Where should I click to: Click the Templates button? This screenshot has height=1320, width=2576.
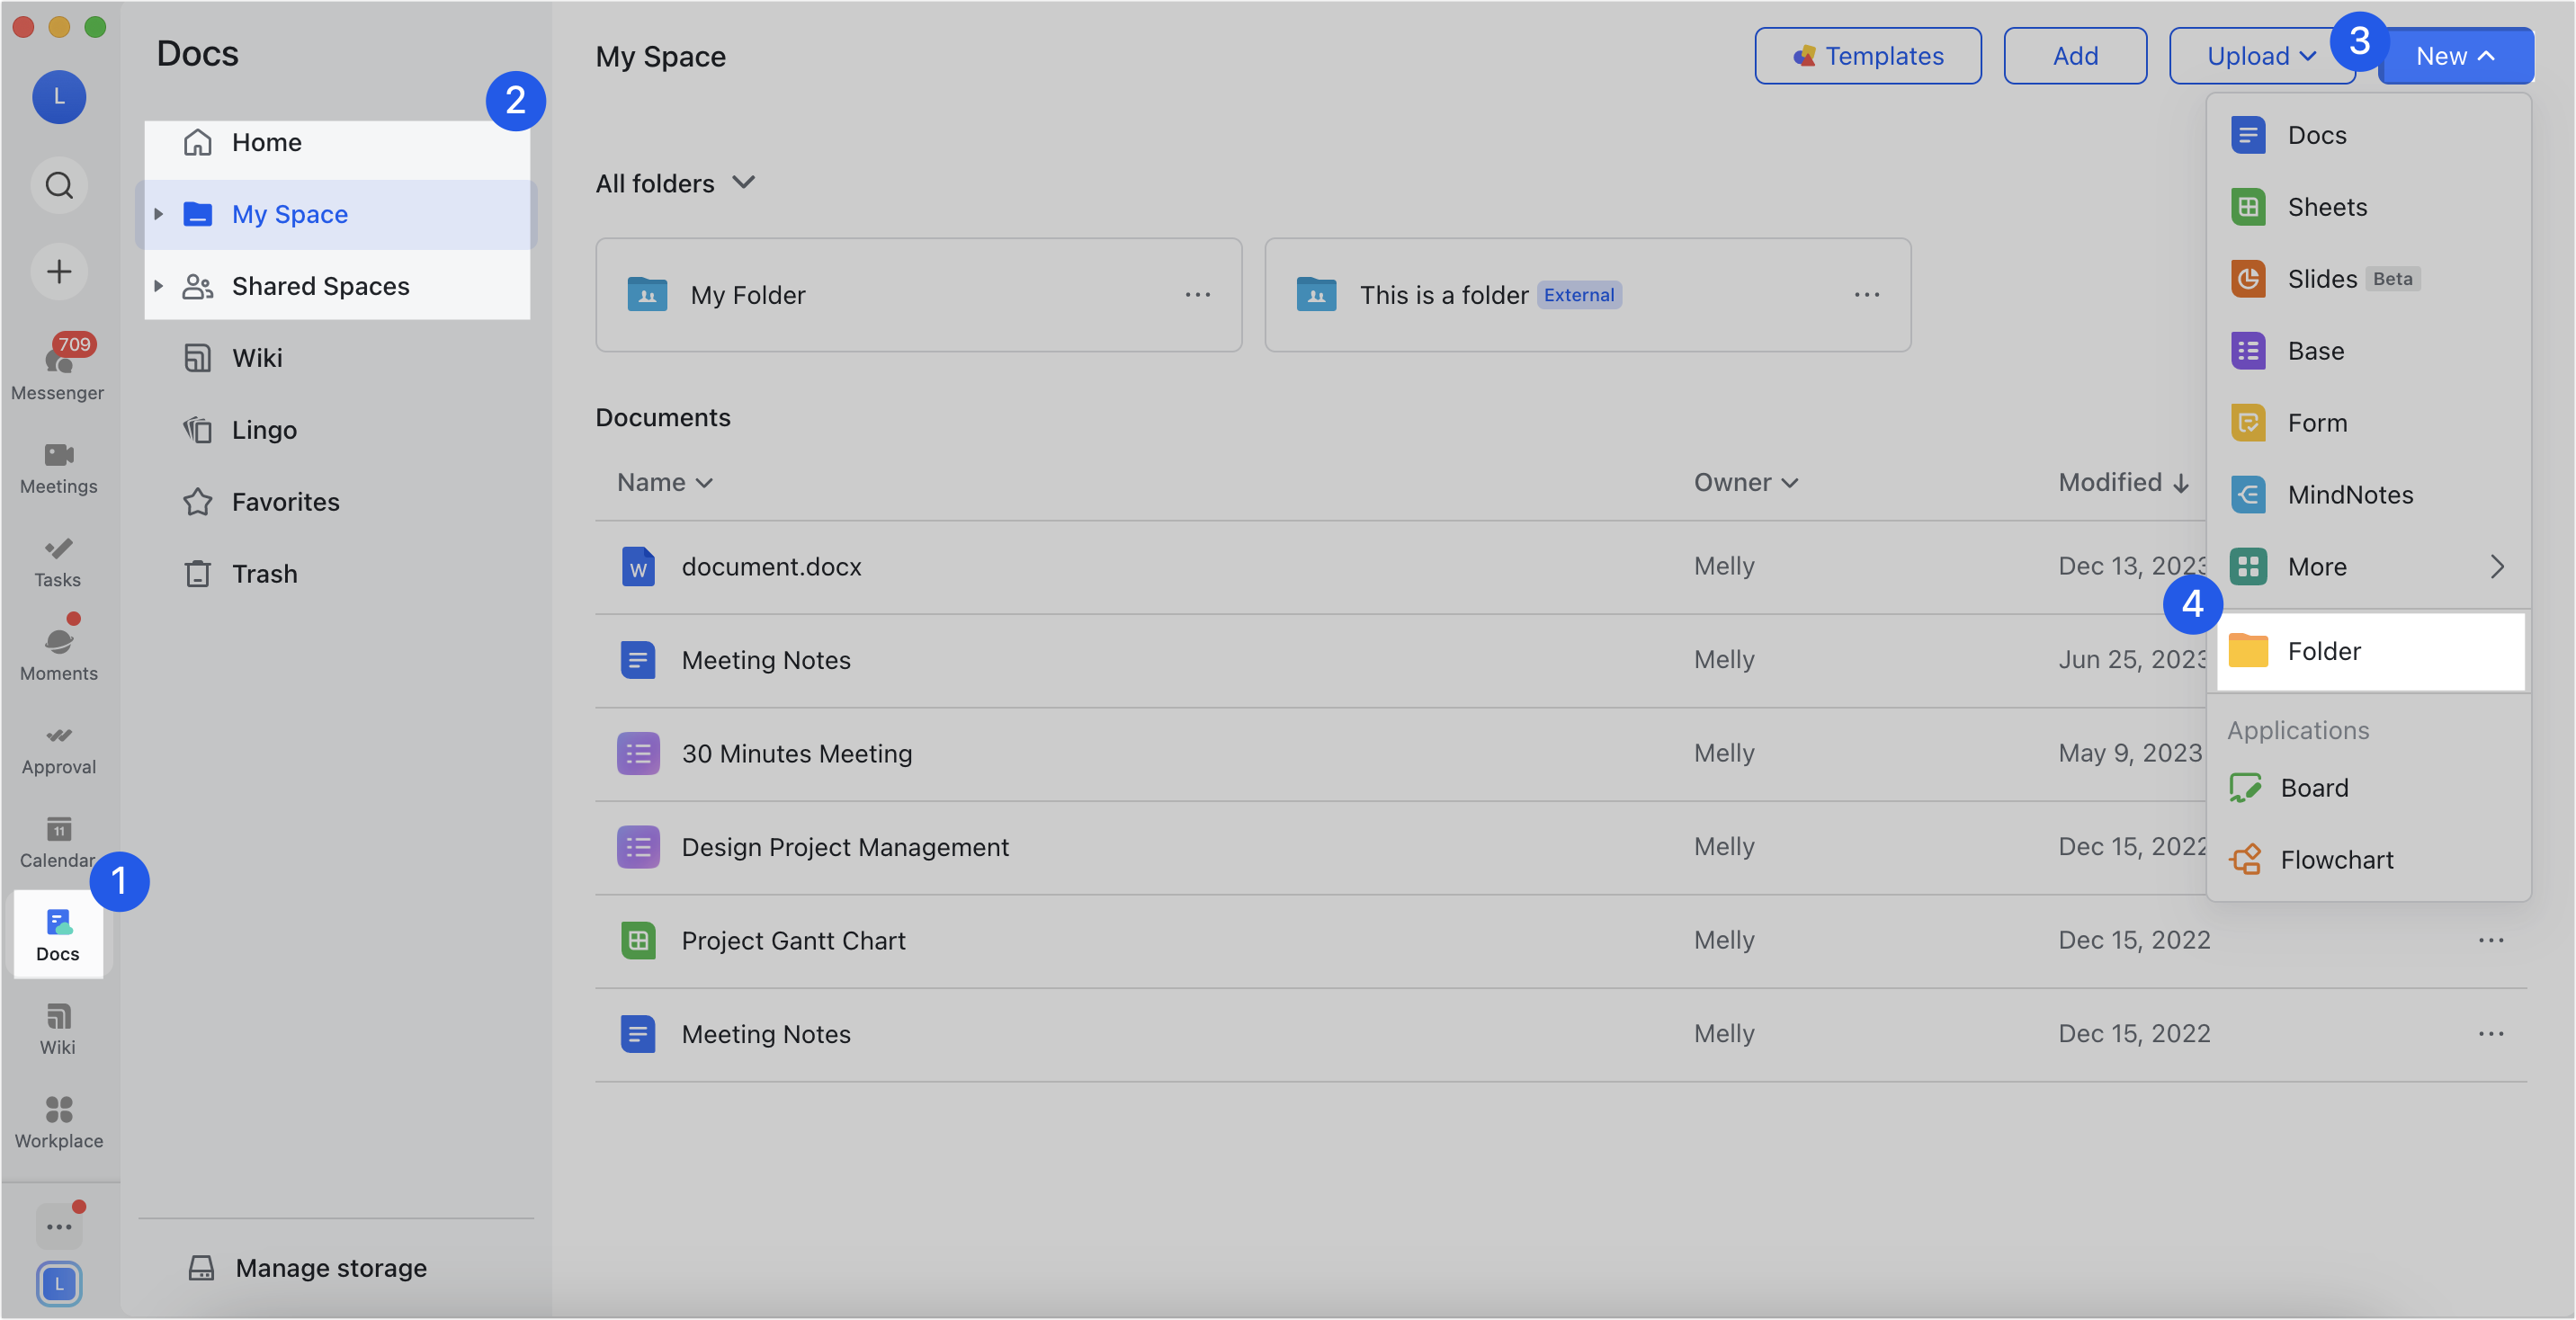[1868, 55]
